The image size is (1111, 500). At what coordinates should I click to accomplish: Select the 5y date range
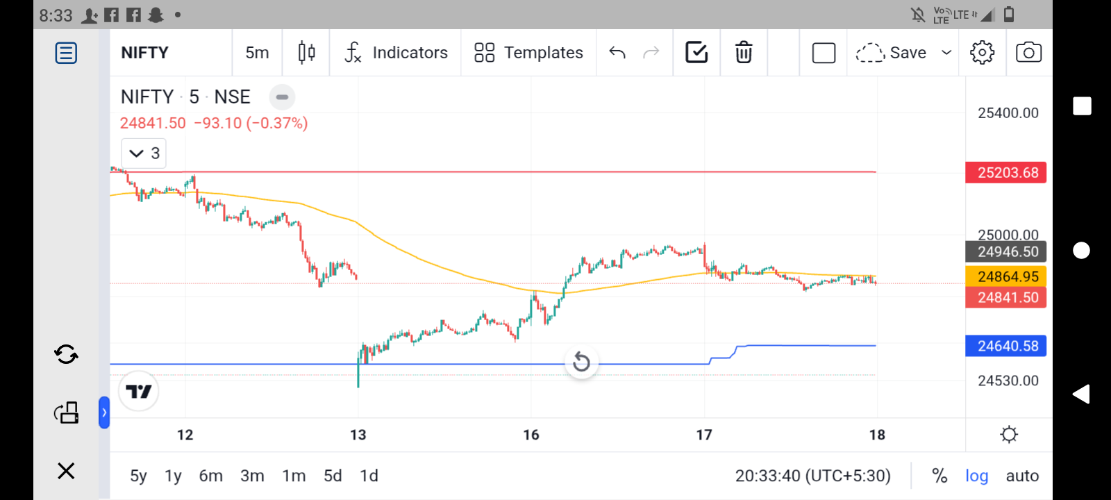138,476
